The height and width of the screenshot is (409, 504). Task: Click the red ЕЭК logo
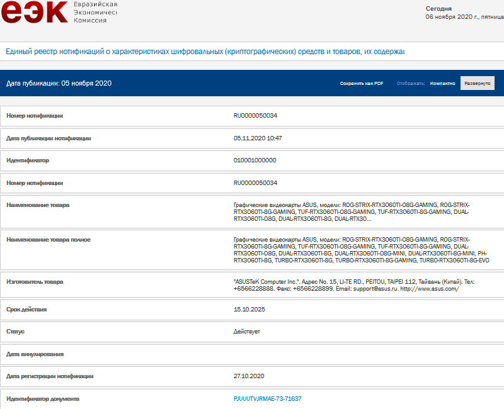tap(34, 12)
